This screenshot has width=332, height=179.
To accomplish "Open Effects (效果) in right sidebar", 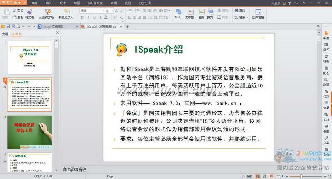I will (326, 105).
